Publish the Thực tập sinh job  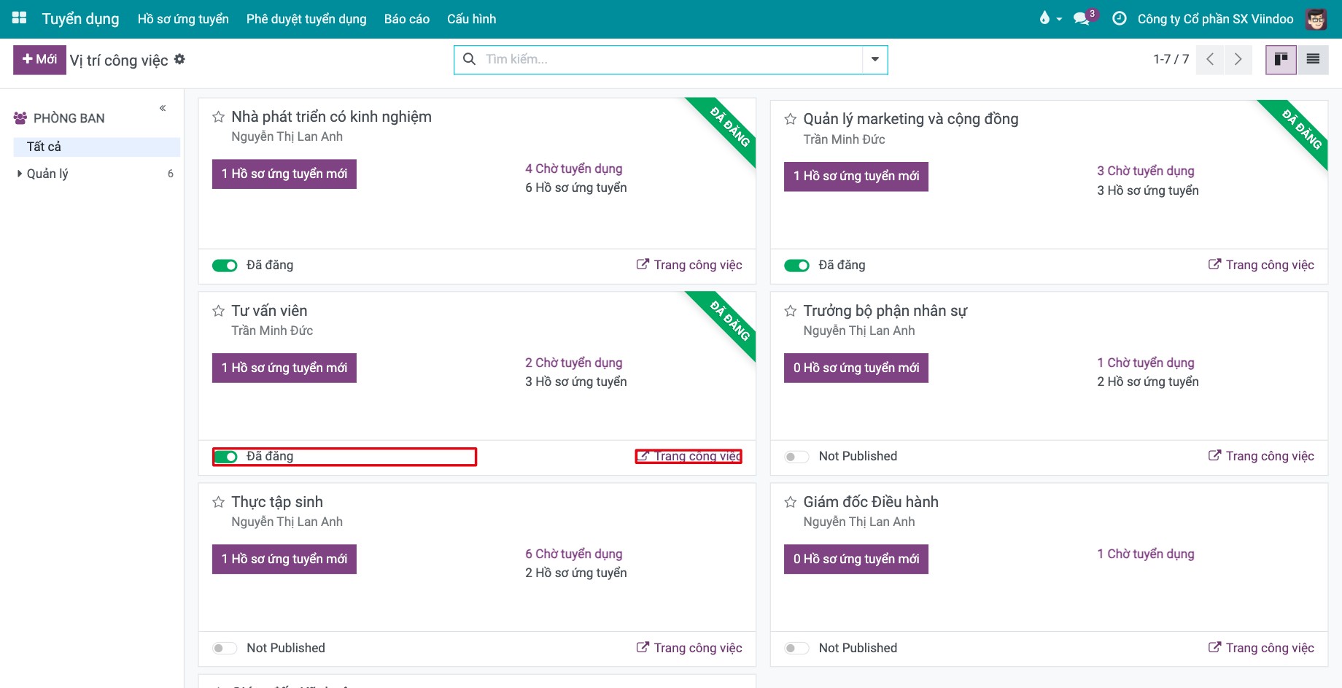225,648
